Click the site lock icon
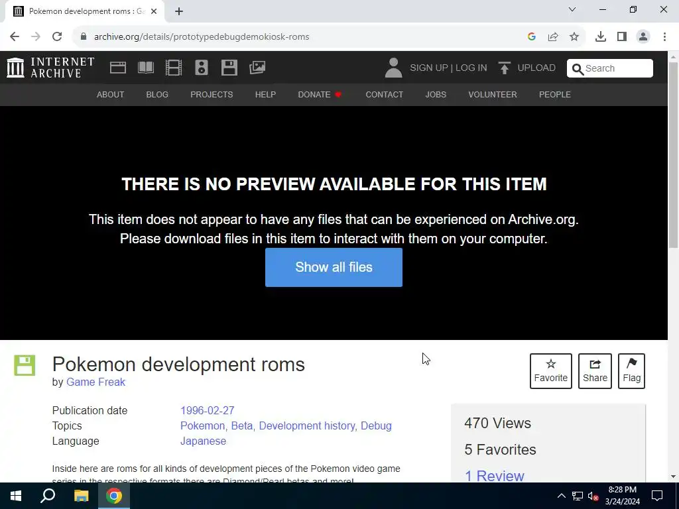 [x=84, y=36]
